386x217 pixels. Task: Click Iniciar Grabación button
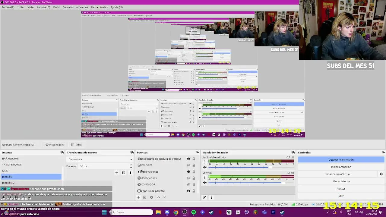point(341,167)
